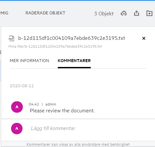Click the 2020-08-11 date header
The height and width of the screenshot is (147, 155).
point(22,86)
